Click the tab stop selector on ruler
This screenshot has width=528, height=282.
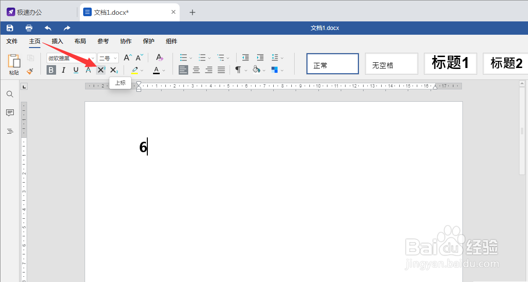click(24, 87)
